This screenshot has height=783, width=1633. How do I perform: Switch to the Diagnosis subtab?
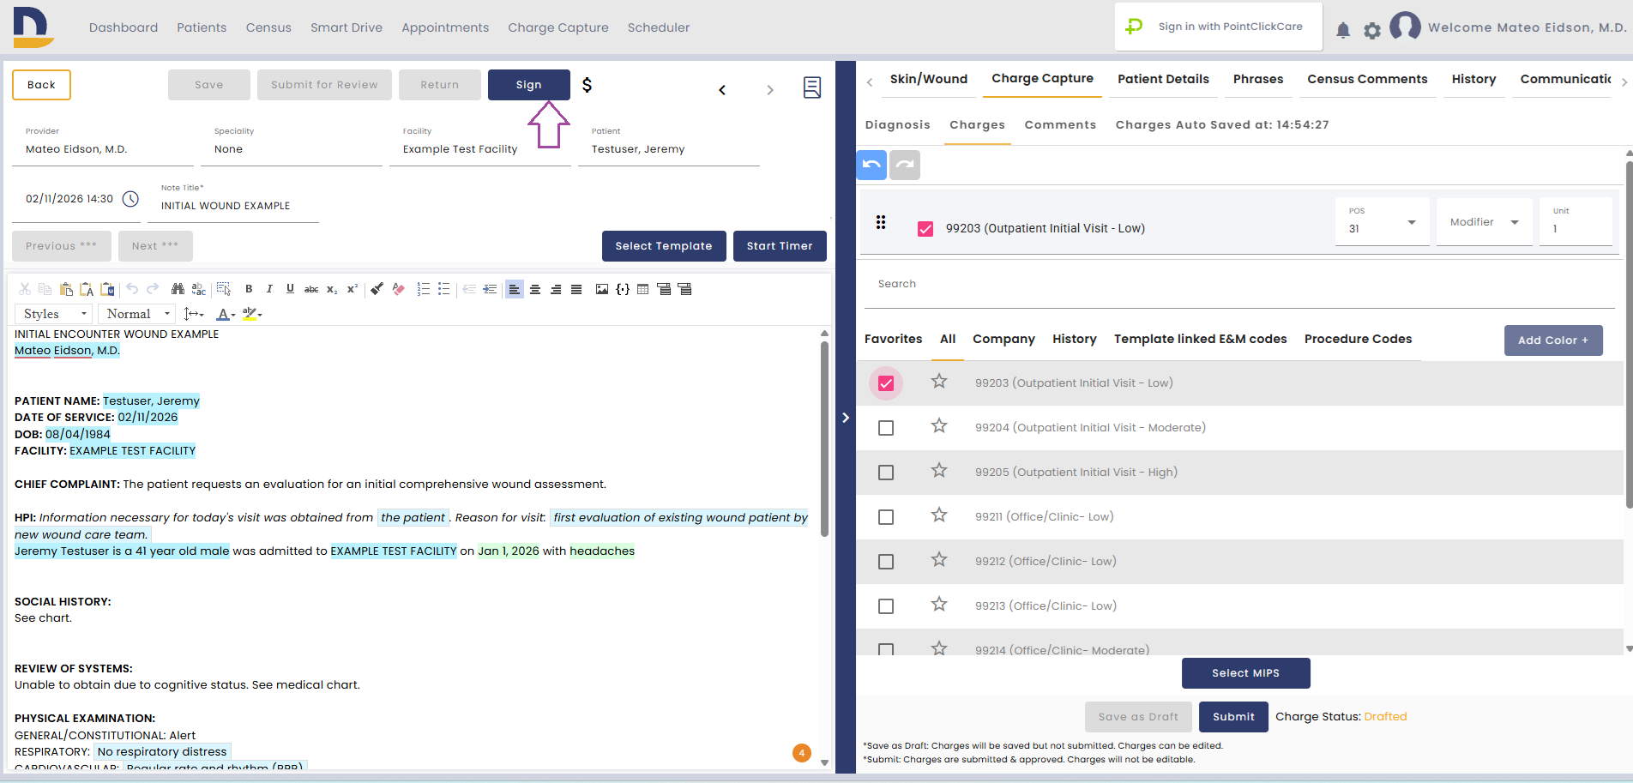click(x=898, y=125)
